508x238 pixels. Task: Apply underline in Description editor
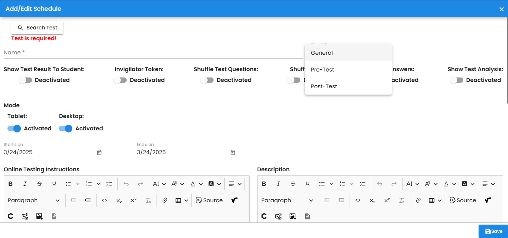(x=307, y=184)
